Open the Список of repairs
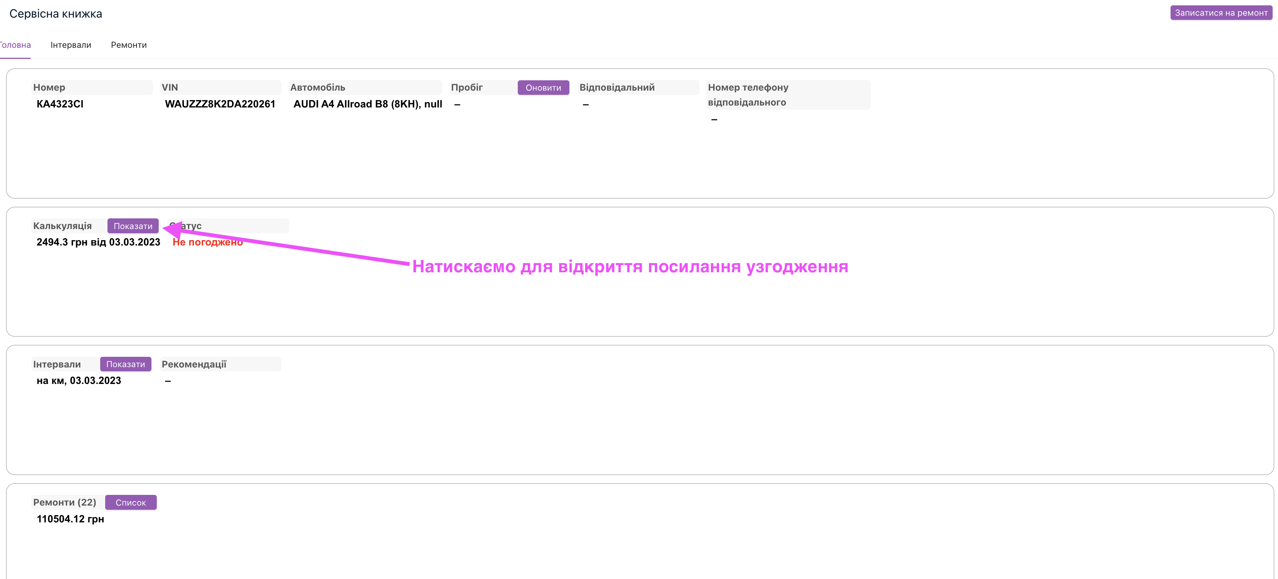 (x=130, y=503)
